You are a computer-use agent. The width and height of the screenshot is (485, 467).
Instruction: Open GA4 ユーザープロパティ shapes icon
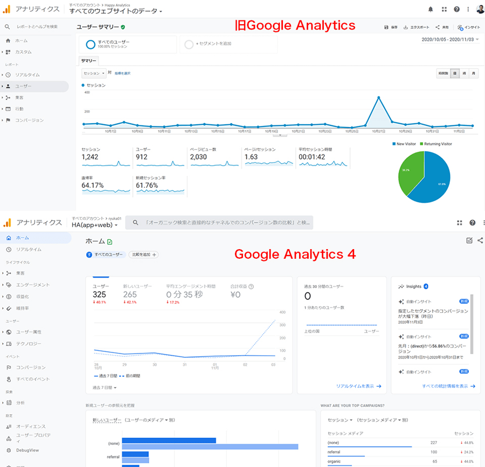(9, 438)
